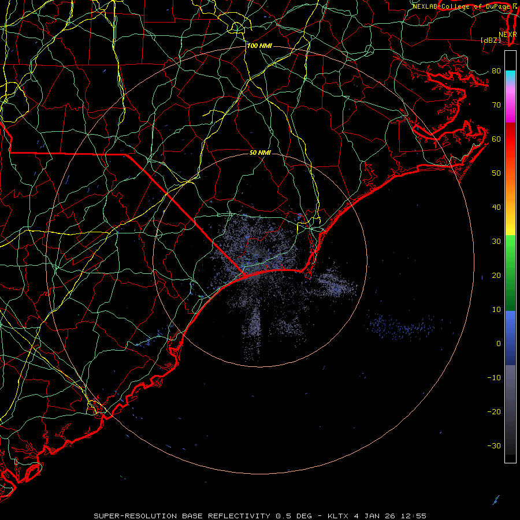Click the 60 value on dBZ scale
Image resolution: width=520 pixels, height=520 pixels.
pyautogui.click(x=496, y=139)
